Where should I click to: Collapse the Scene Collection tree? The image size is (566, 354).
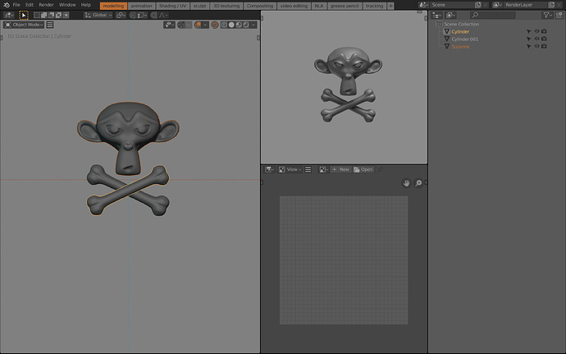(x=439, y=24)
